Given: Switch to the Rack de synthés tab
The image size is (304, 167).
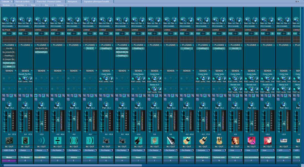Looking at the screenshot, I should coord(22,1).
